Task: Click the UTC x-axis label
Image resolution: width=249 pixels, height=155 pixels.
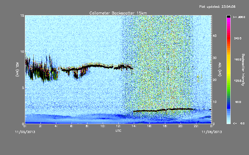Action: (x=118, y=131)
